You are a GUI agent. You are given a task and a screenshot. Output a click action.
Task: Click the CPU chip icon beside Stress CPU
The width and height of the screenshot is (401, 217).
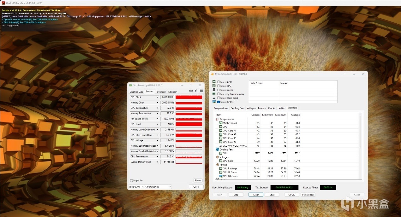pos(214,82)
